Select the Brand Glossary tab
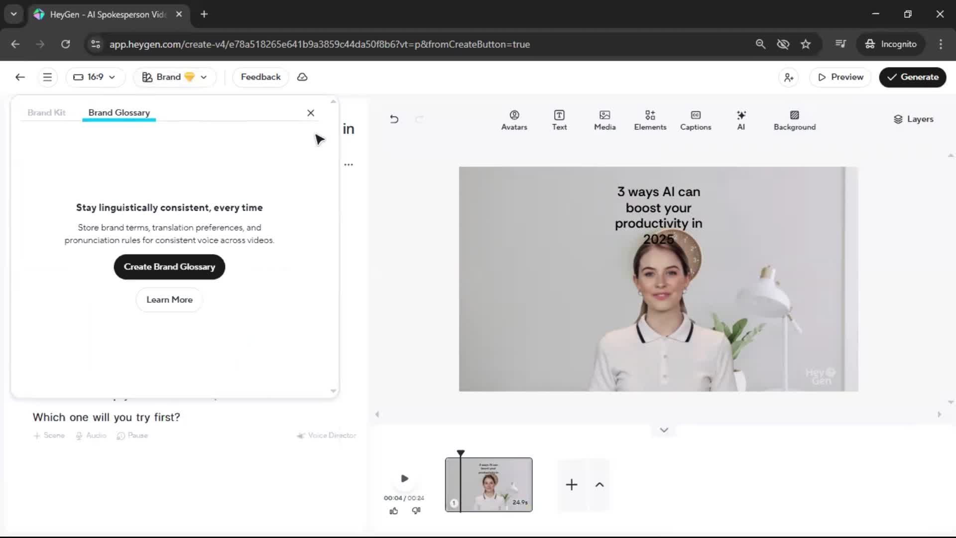 point(119,113)
